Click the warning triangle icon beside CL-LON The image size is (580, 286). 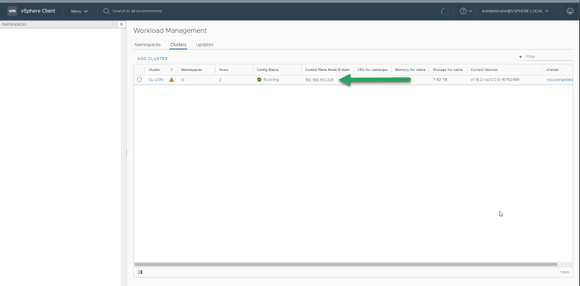pos(172,80)
